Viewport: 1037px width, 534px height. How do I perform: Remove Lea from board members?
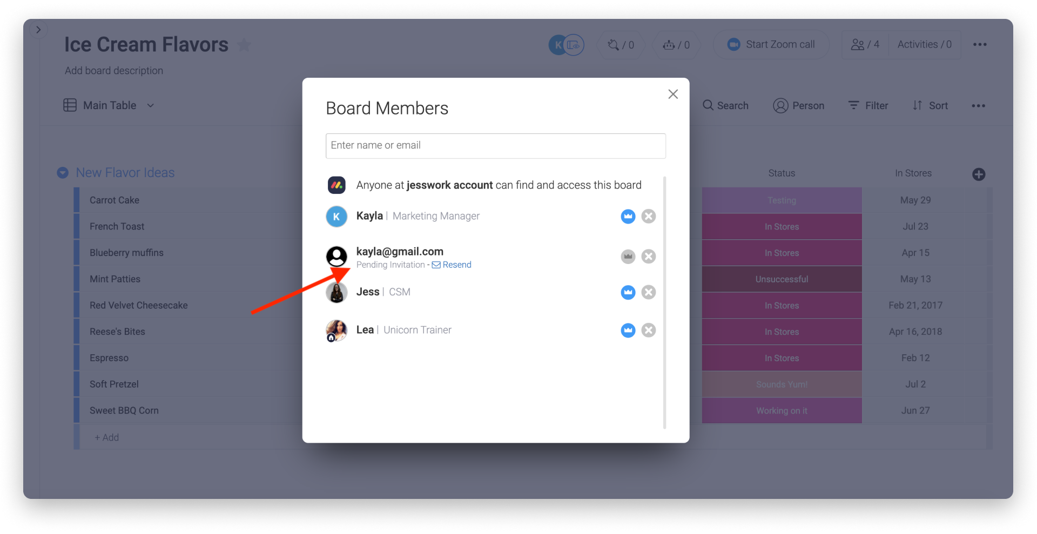649,330
